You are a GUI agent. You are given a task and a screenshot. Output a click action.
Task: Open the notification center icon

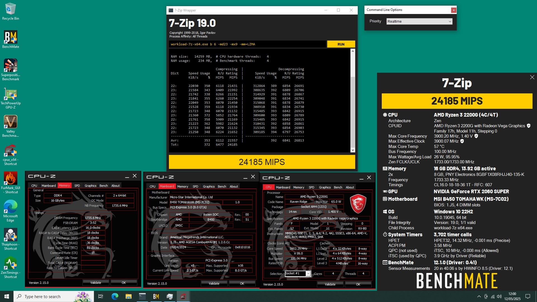(528, 296)
